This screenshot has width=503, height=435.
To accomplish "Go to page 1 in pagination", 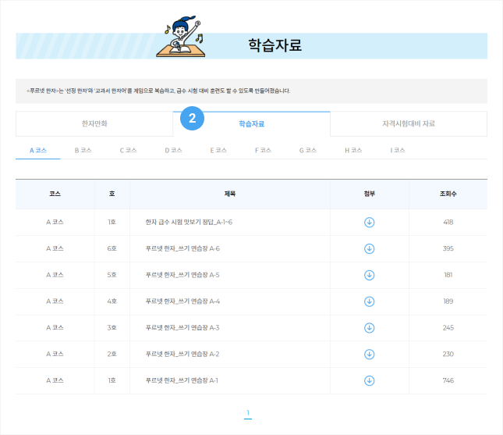I will pos(248,413).
